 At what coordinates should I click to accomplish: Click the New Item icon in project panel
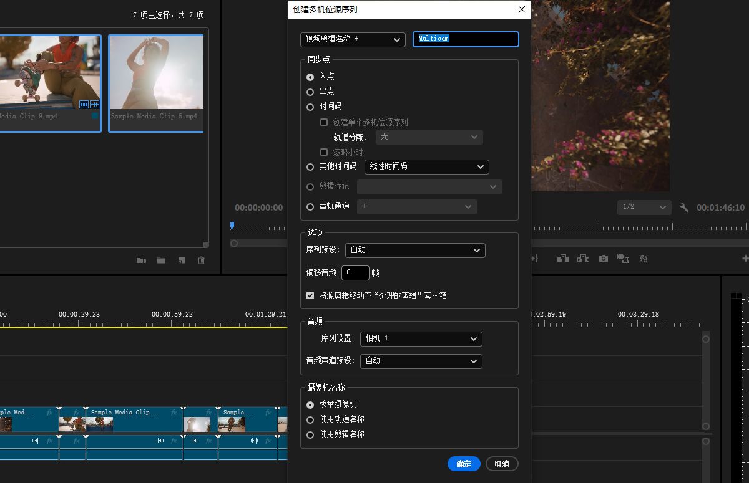coord(181,261)
